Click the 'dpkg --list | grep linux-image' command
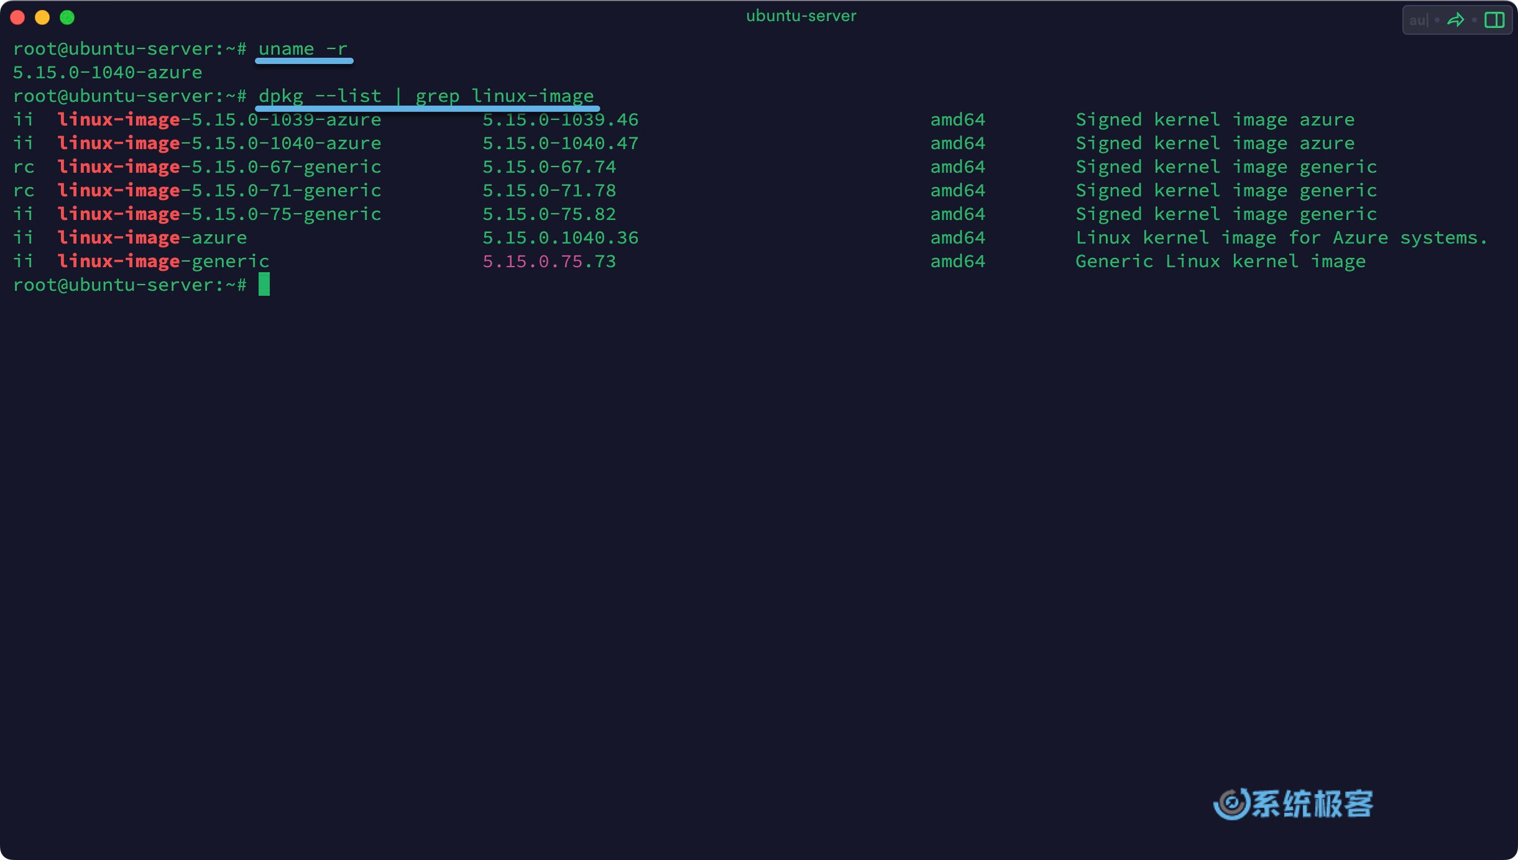 [426, 96]
